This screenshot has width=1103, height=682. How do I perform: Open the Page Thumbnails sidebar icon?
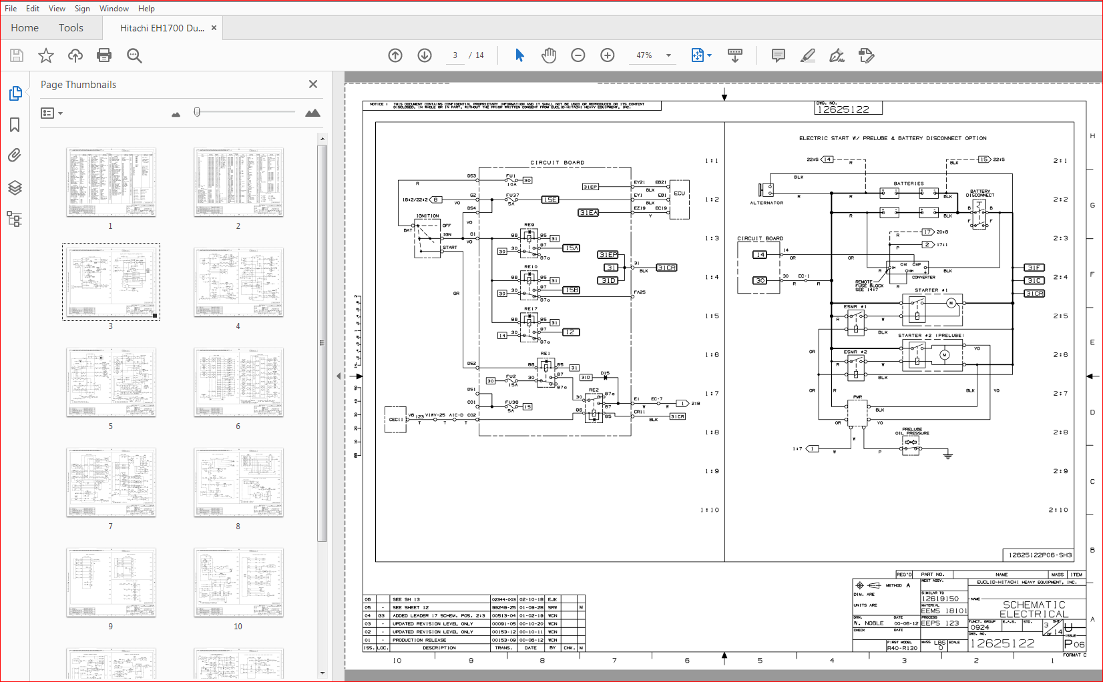click(x=15, y=93)
